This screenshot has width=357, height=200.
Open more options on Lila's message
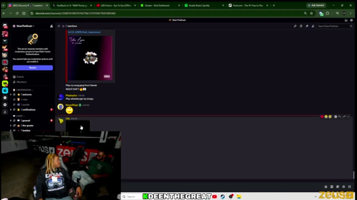[348, 117]
